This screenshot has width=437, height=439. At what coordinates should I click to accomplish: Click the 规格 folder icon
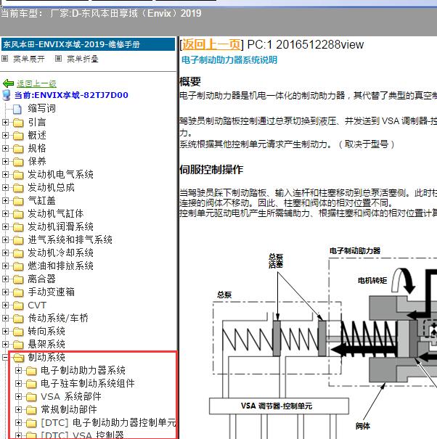[18, 148]
